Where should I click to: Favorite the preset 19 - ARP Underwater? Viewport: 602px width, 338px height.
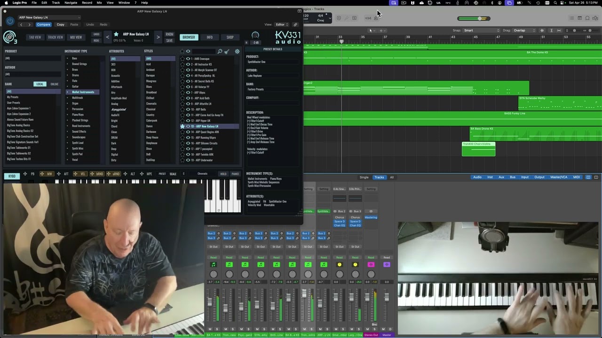[182, 160]
